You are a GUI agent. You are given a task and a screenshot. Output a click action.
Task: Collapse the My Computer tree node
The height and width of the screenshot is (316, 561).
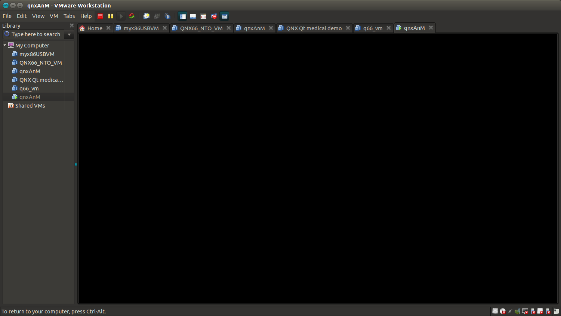click(x=5, y=45)
